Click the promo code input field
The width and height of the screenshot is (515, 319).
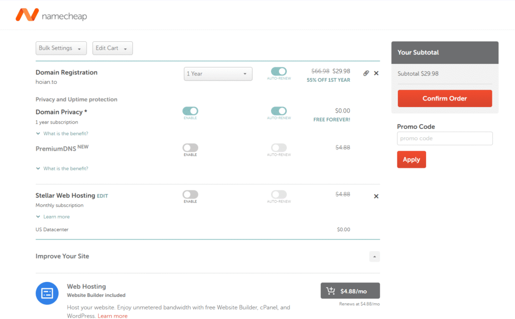click(445, 139)
